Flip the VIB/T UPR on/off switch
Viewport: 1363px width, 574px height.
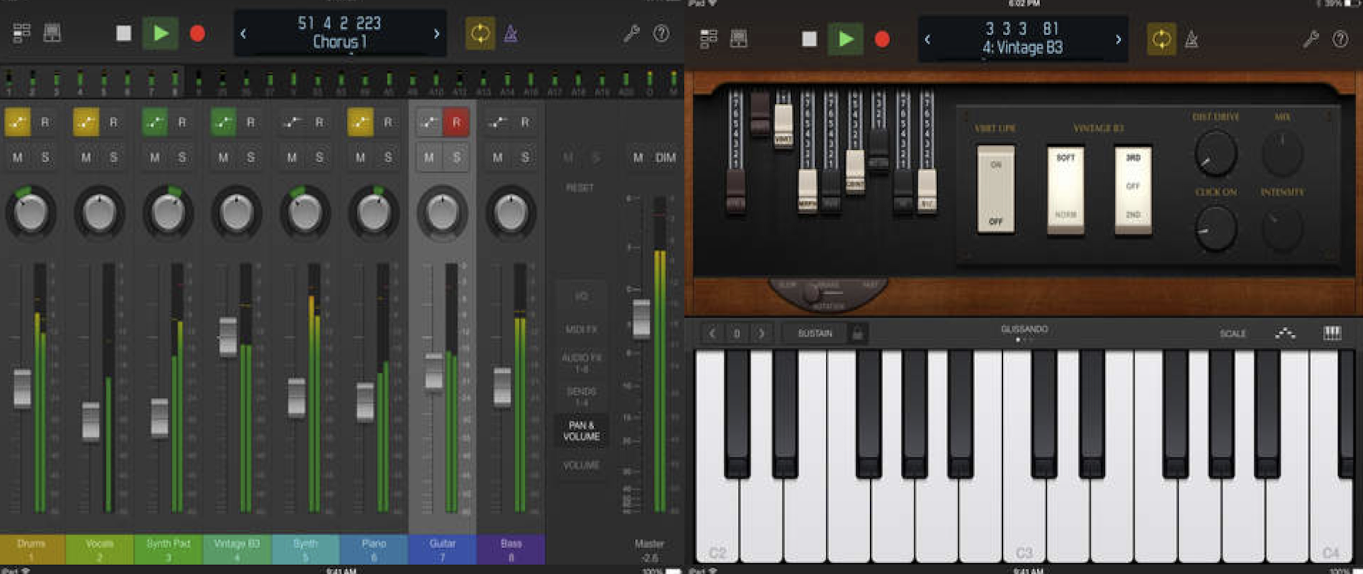coord(996,190)
